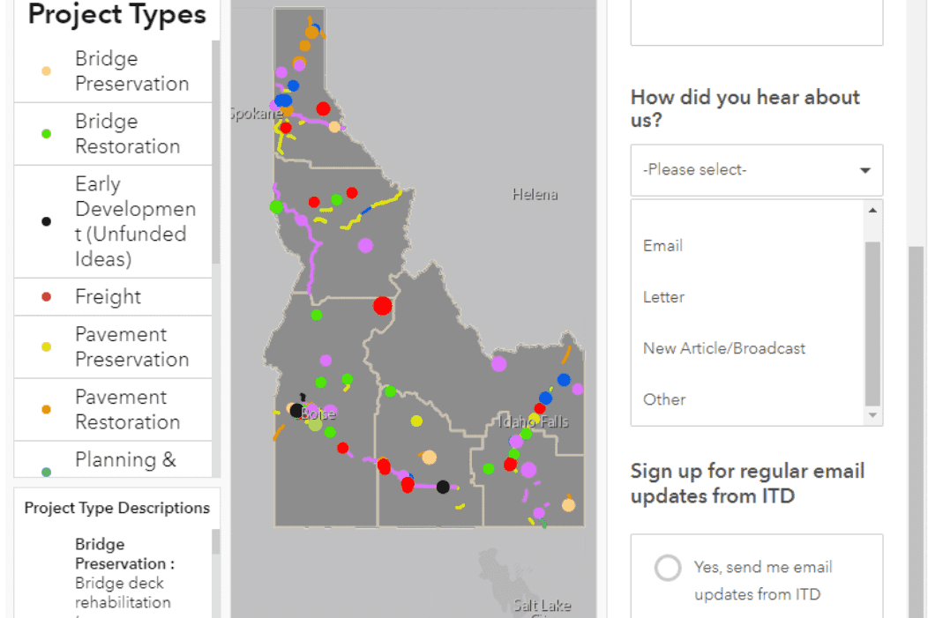Click the black marker on southern highway route

(443, 487)
